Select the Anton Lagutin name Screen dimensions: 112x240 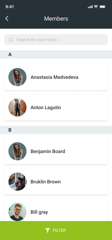pos(46,108)
